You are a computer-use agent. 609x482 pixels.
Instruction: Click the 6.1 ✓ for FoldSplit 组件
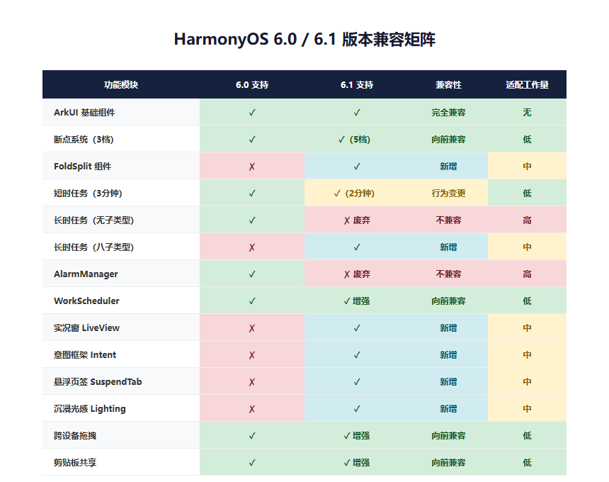[357, 167]
